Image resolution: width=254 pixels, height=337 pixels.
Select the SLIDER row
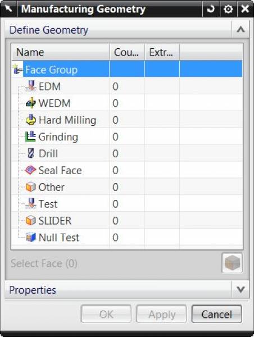tap(127, 221)
